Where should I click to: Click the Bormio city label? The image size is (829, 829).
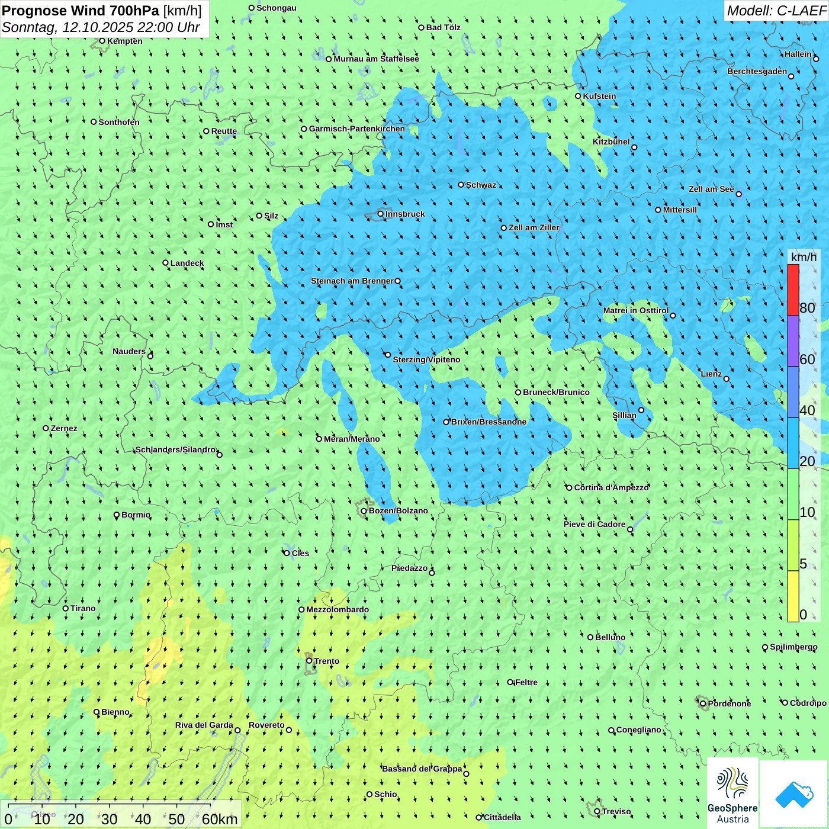[136, 515]
